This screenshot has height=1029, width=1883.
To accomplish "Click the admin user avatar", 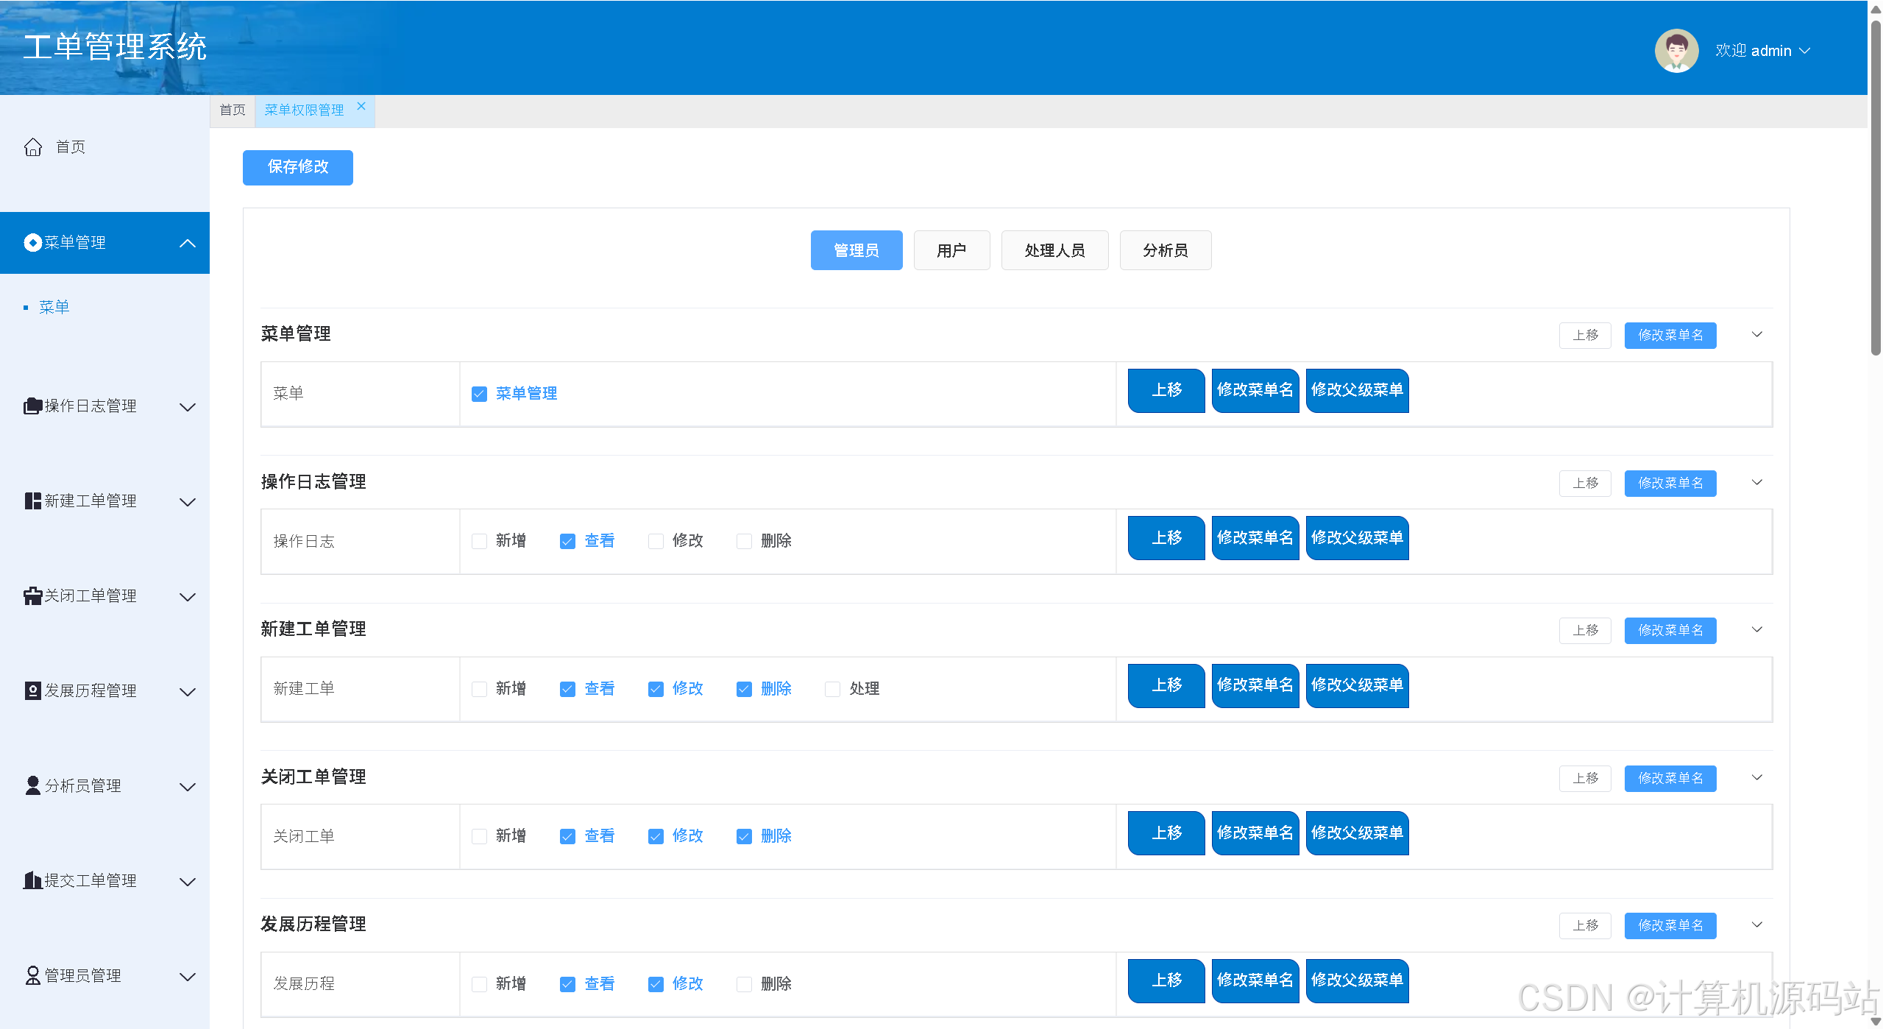I will (1676, 51).
